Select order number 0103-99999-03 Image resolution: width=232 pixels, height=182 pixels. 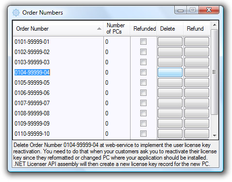click(x=32, y=62)
